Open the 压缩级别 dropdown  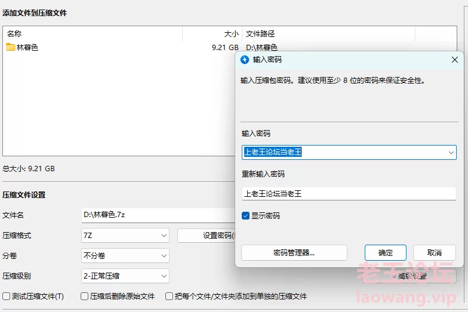click(125, 276)
